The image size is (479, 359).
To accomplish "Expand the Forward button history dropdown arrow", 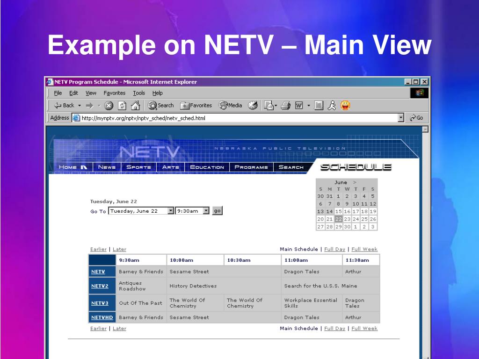I will [99, 106].
